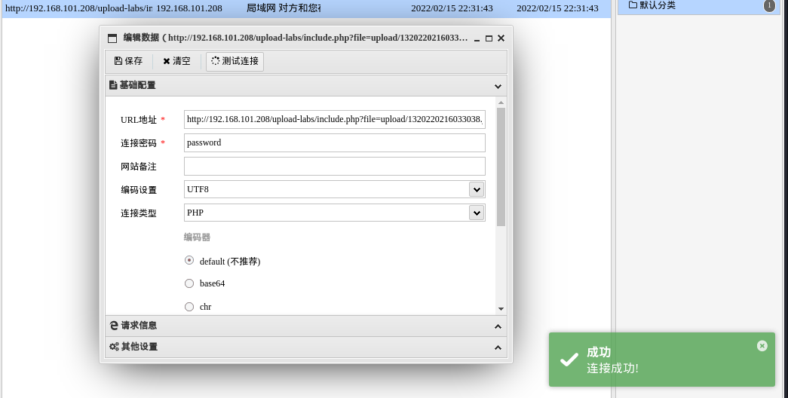Viewport: 788px width, 398px height.
Task: Click the 成功 notification title
Action: point(599,352)
